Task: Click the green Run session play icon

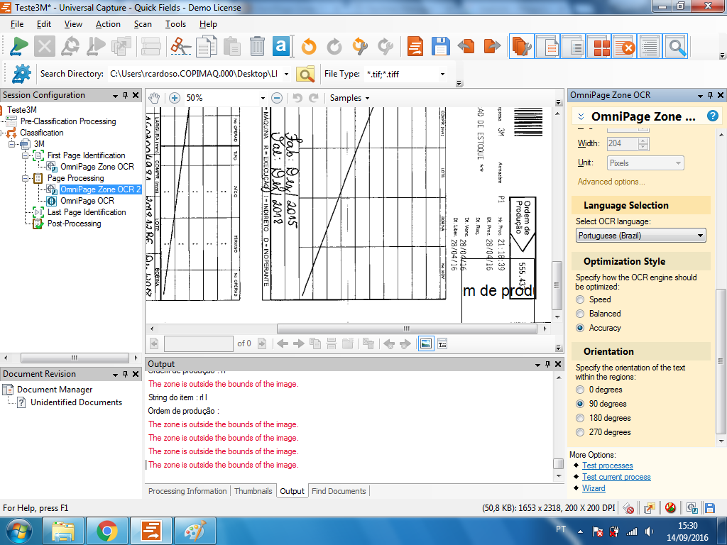Action: pyautogui.click(x=19, y=47)
